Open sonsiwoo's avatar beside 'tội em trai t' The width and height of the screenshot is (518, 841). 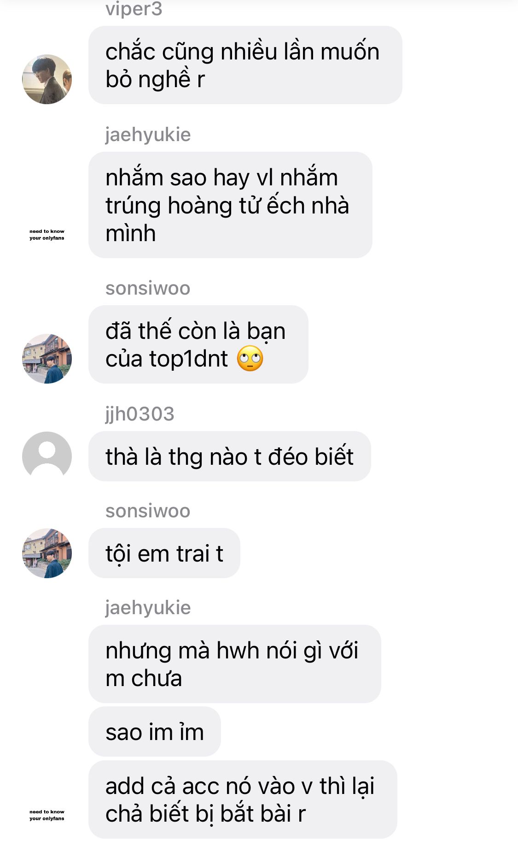pos(47,553)
